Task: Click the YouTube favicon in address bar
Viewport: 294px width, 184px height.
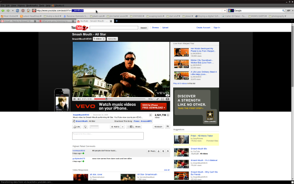Action: (x=34, y=11)
